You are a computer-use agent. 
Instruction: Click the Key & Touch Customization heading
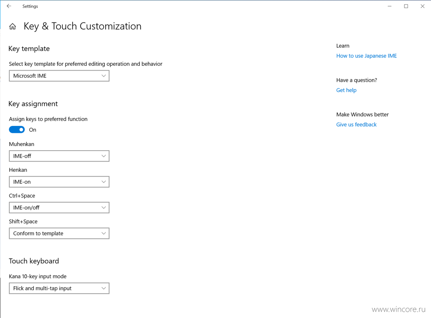tap(82, 26)
